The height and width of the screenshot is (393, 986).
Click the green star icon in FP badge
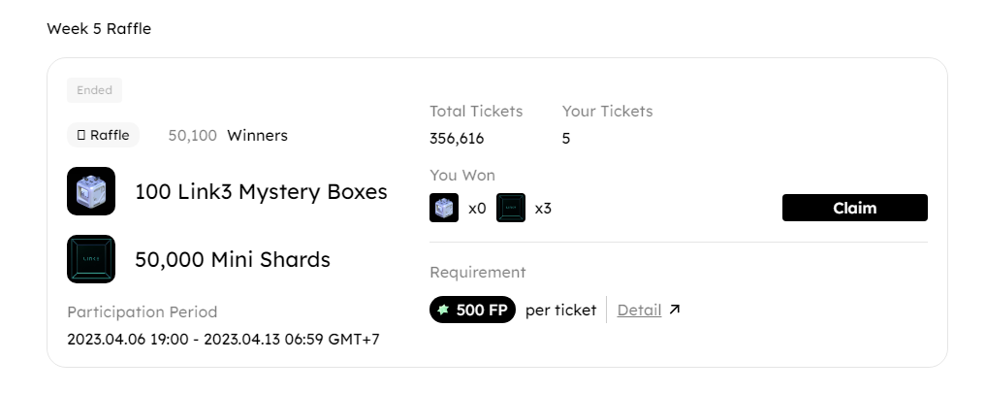tap(444, 310)
